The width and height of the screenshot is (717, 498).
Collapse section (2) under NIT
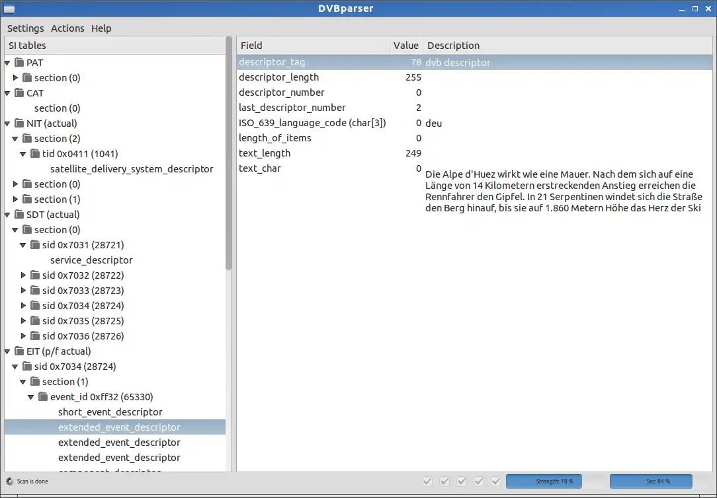click(15, 139)
